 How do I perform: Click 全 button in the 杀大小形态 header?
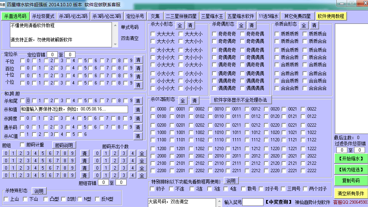click(x=179, y=25)
